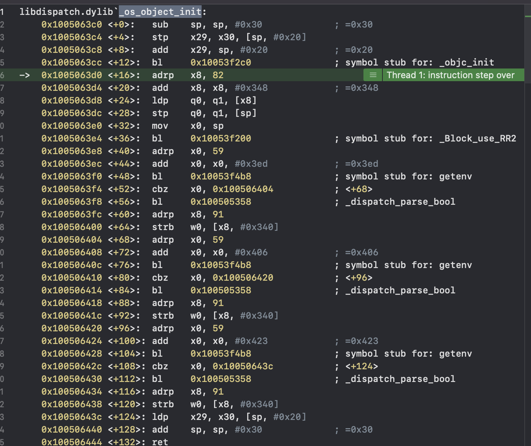Click address 0x100506434 at offset +116
531x446 pixels.
click(x=71, y=392)
